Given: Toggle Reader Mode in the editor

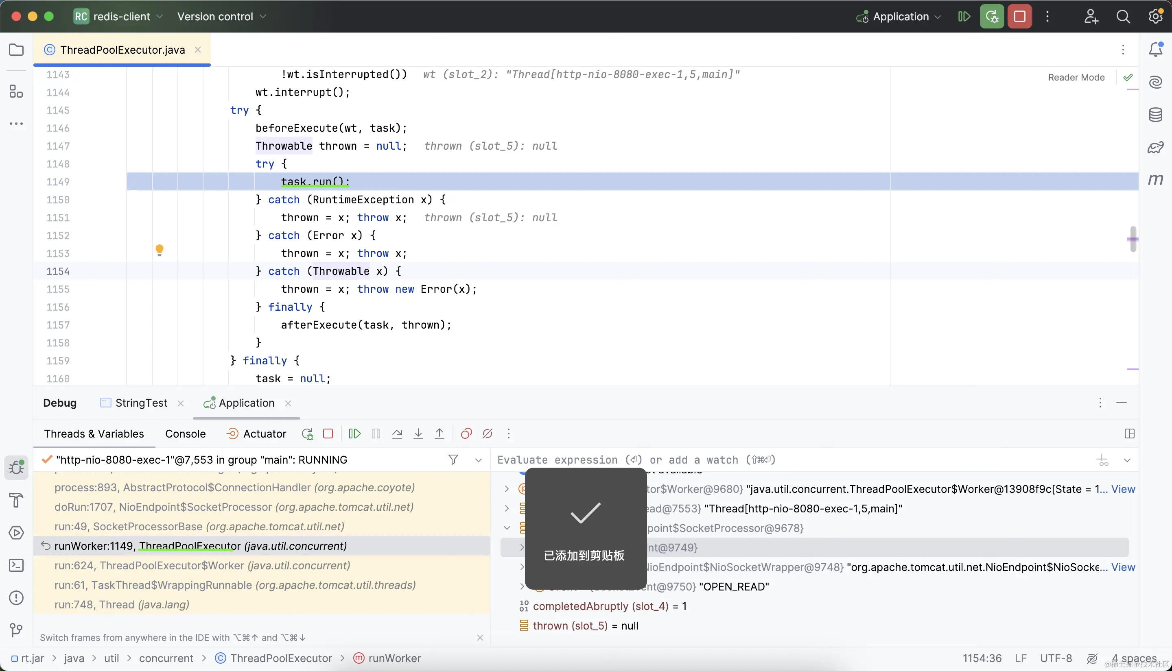Looking at the screenshot, I should click(1076, 77).
